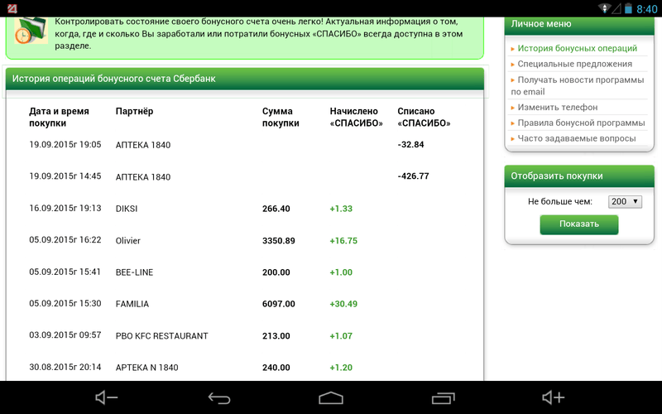Image resolution: width=662 pixels, height=414 pixels.
Task: Click the +1.07 bonus accrued value
Action: pyautogui.click(x=341, y=336)
